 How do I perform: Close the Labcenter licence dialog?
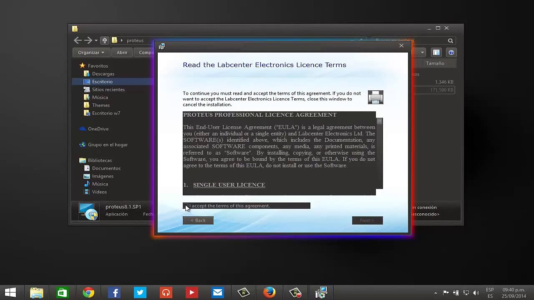tap(401, 45)
